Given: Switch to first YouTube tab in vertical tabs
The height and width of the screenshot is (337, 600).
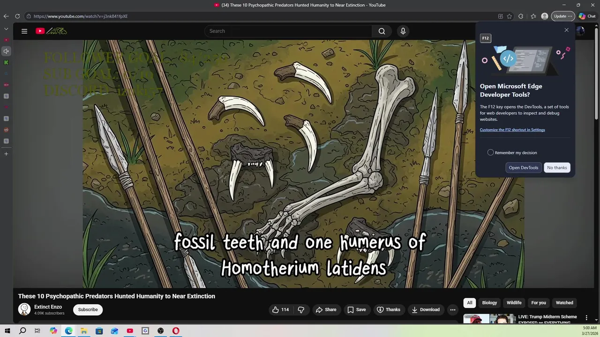Looking at the screenshot, I should tap(6, 40).
